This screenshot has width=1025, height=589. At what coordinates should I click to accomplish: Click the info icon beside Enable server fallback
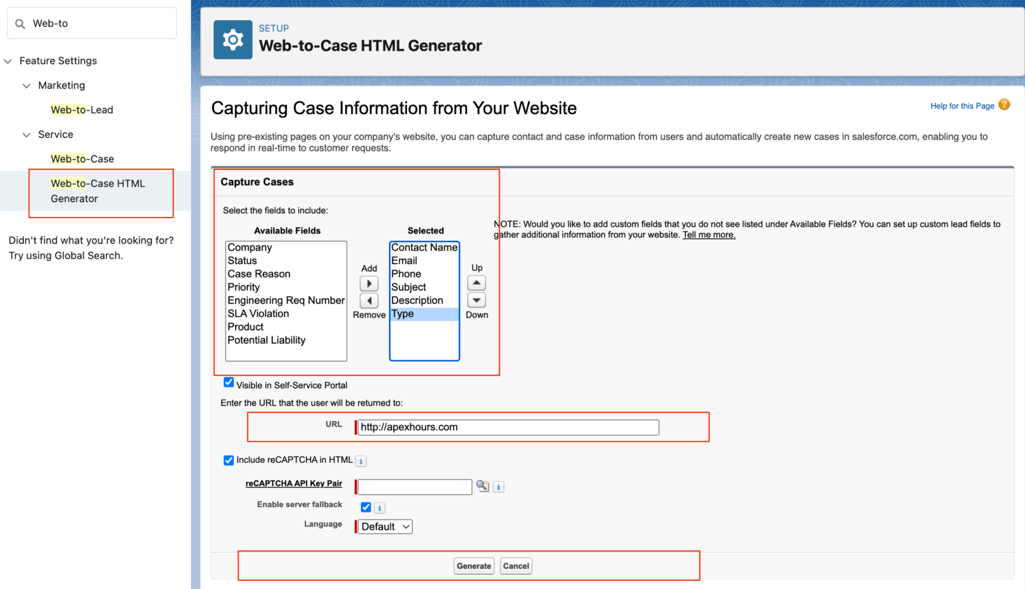(379, 508)
